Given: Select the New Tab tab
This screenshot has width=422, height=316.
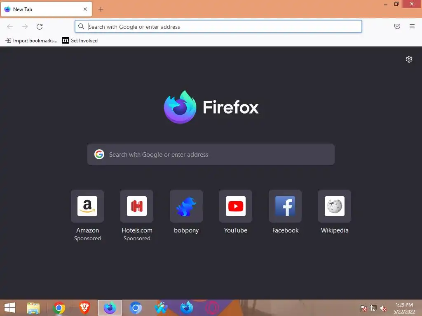Looking at the screenshot, I should pos(46,9).
